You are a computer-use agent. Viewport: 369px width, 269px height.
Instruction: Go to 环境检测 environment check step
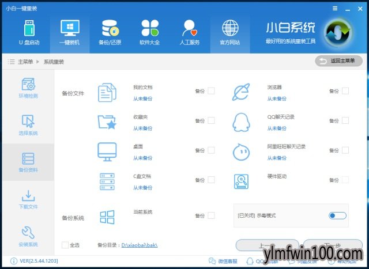(x=28, y=88)
